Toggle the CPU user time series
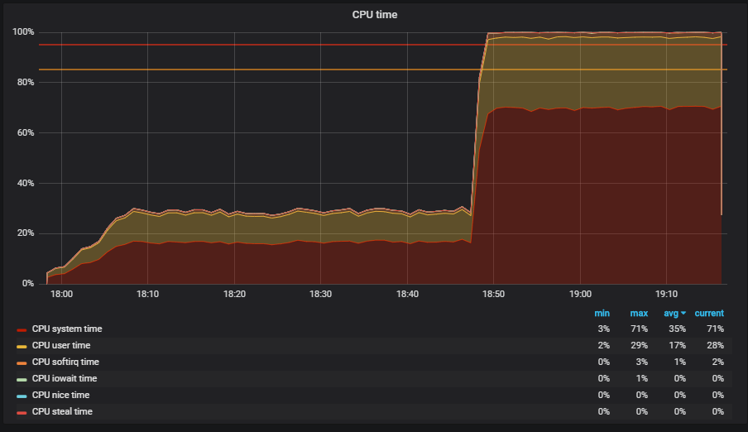The width and height of the screenshot is (748, 432). coord(61,345)
